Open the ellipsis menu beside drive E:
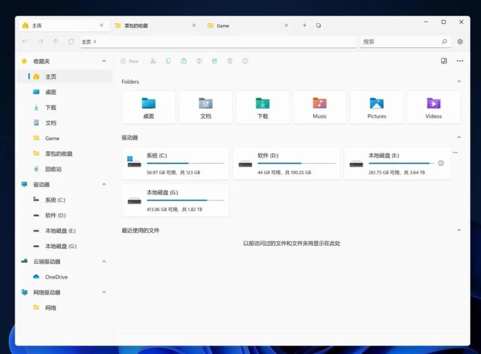The height and width of the screenshot is (354, 481). coord(455,152)
